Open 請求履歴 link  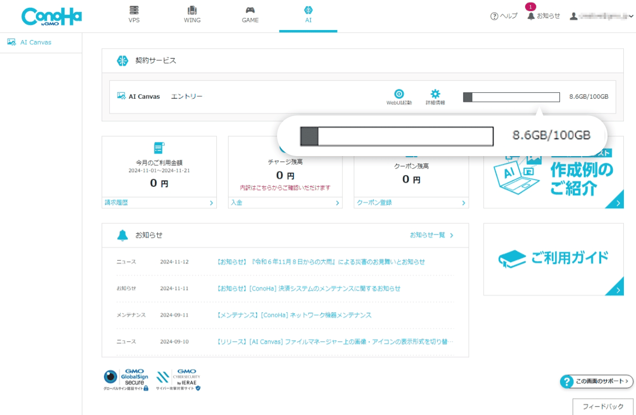(x=116, y=202)
